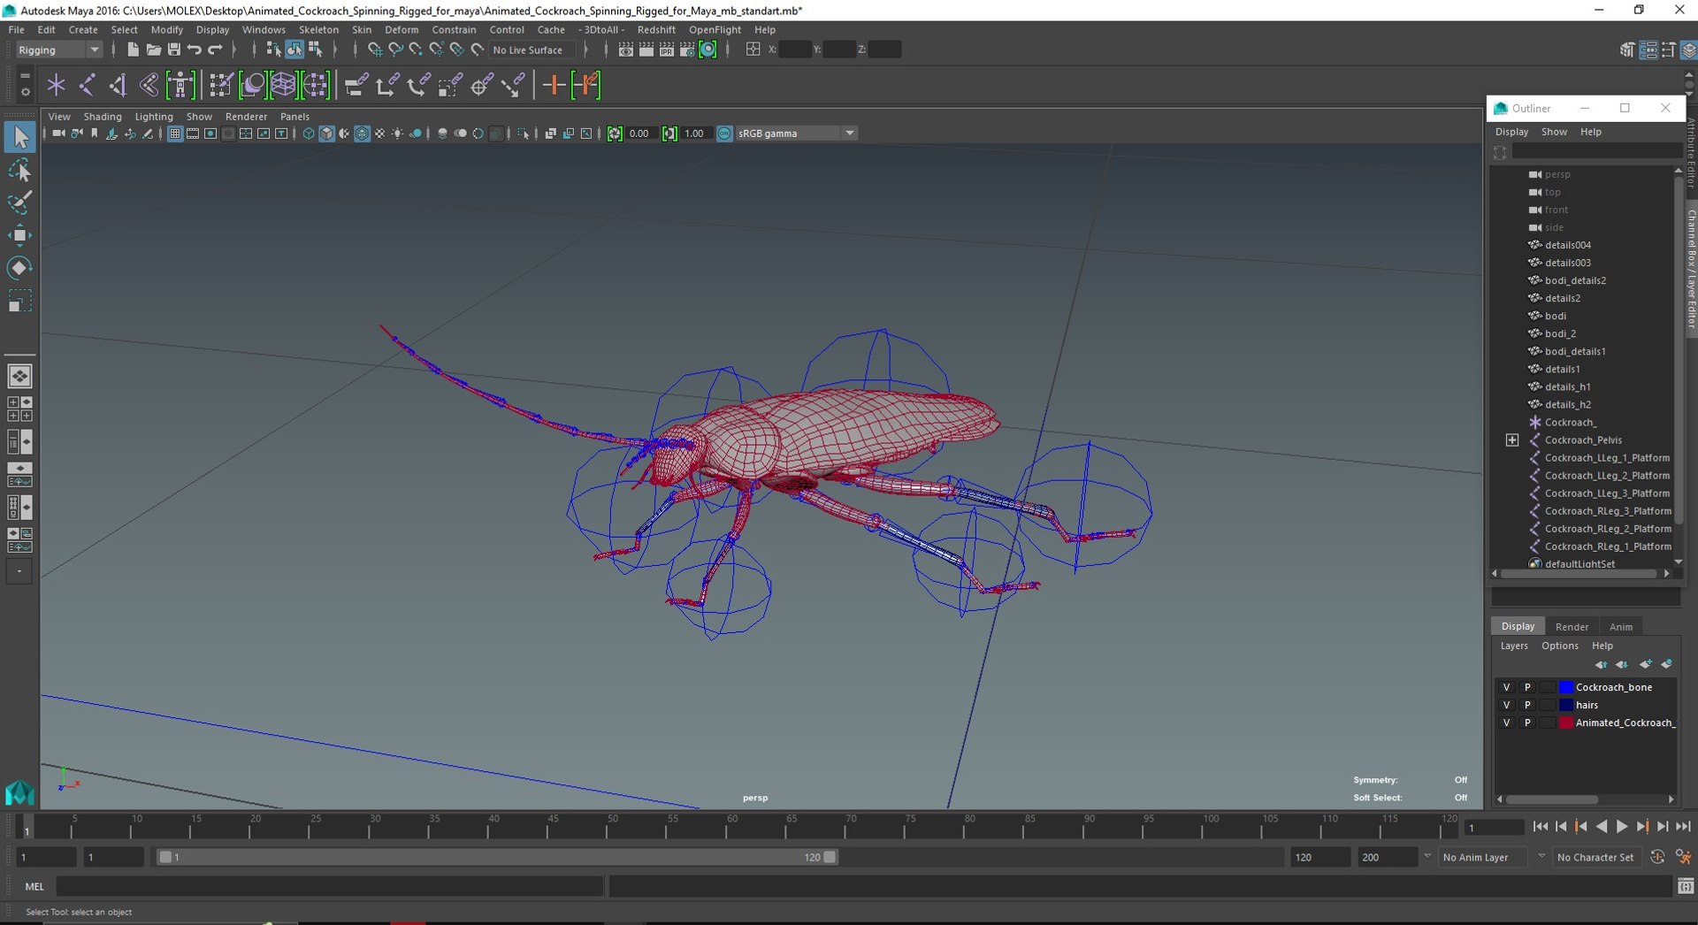Activate the Lasso Select tool

(x=19, y=170)
